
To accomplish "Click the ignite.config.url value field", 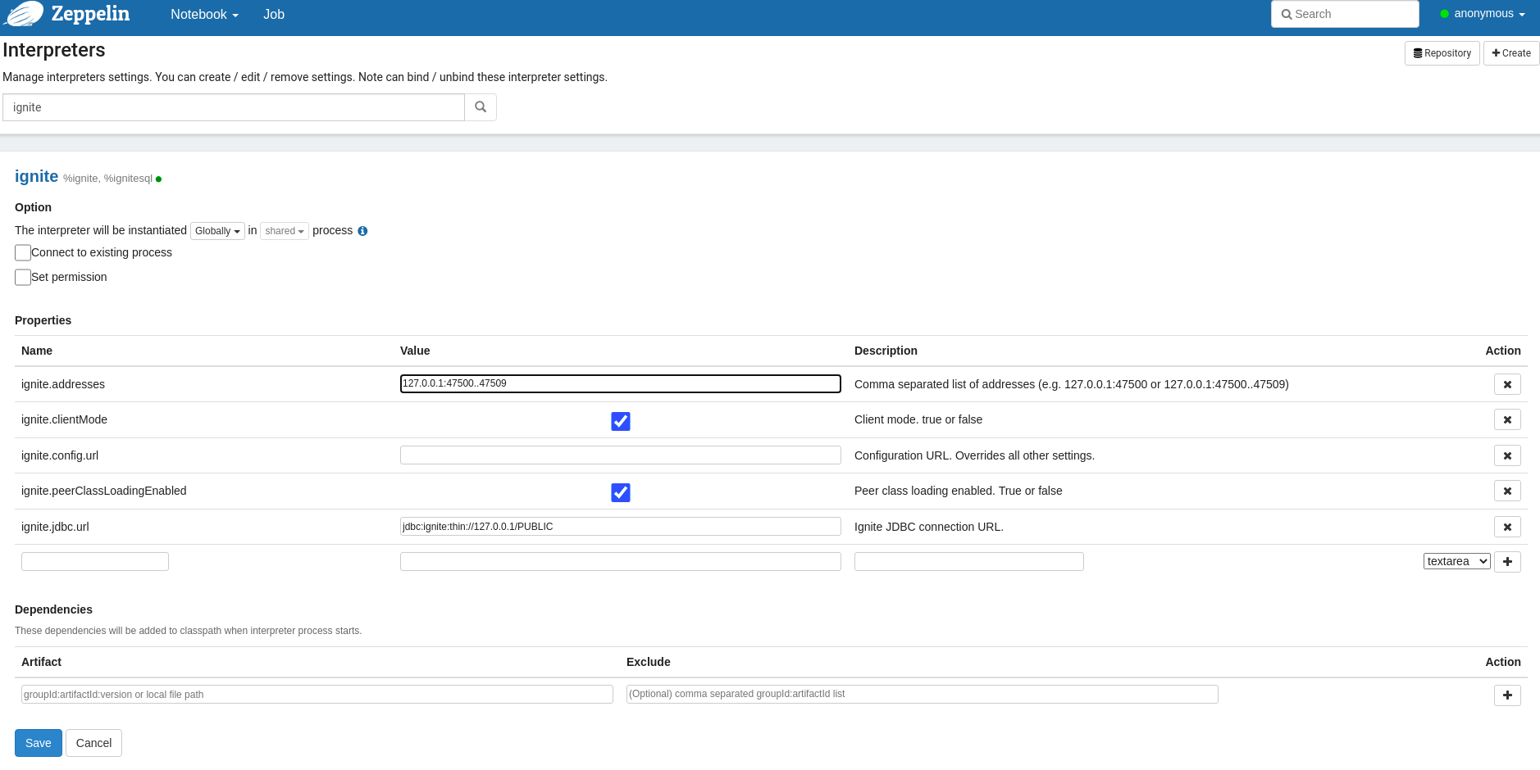I will [621, 455].
